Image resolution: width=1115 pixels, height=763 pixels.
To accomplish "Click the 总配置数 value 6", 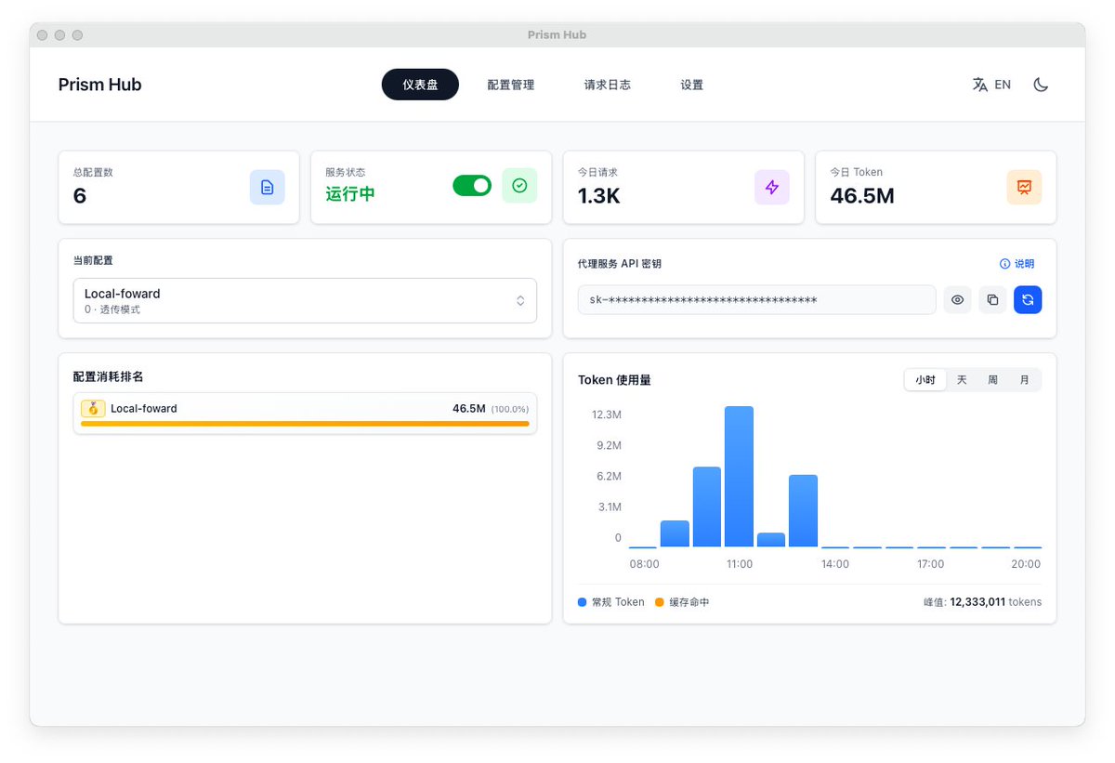I will [80, 196].
